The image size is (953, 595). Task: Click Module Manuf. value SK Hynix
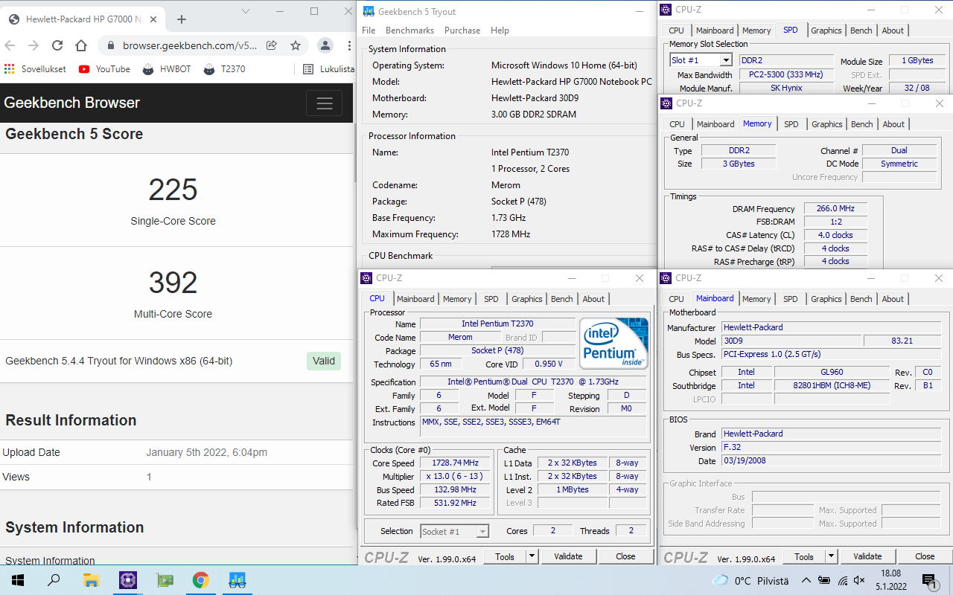click(x=785, y=88)
